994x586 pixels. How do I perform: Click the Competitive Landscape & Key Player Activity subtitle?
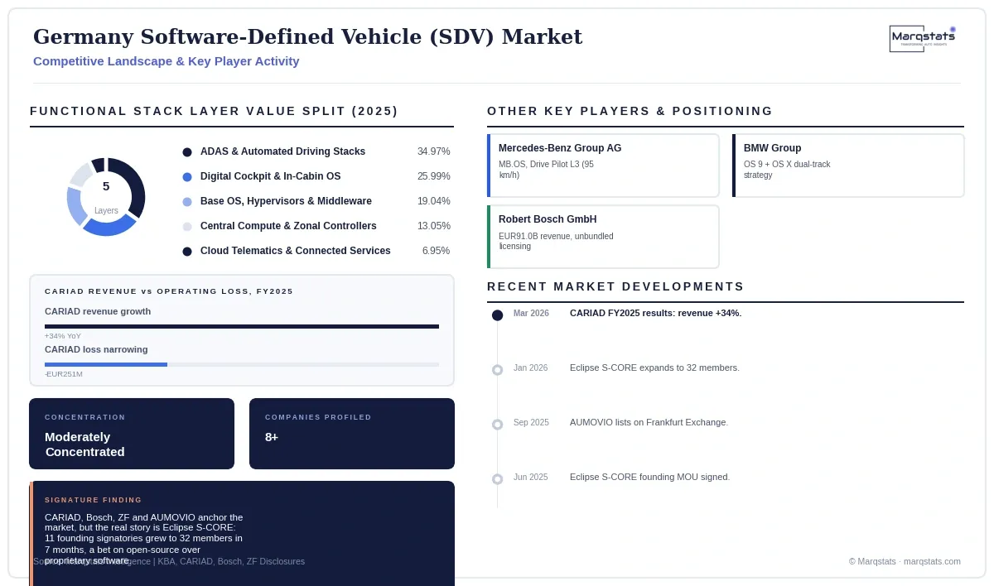point(166,61)
